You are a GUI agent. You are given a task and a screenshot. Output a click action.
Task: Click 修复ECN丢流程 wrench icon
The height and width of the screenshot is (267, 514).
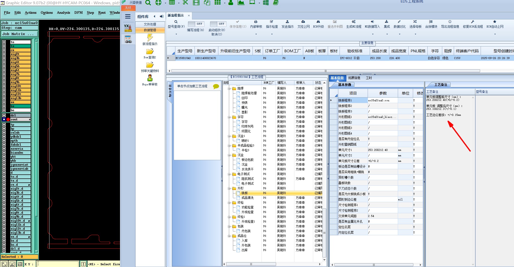(x=473, y=22)
